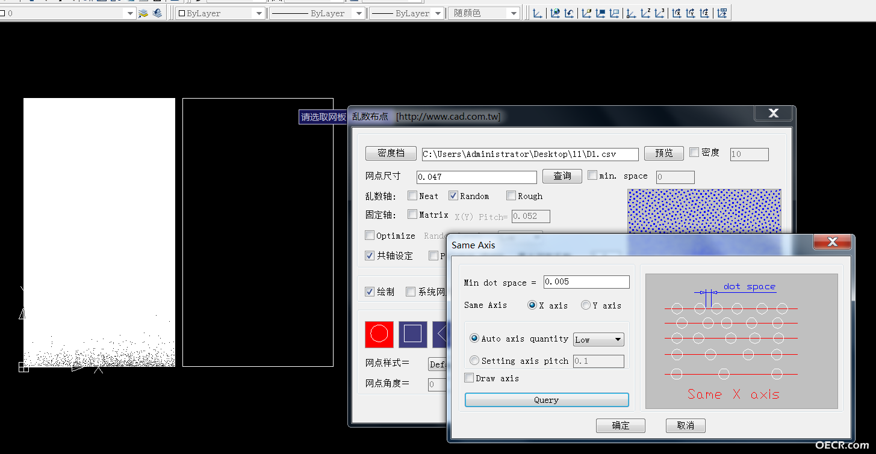Check the Rough option
This screenshot has width=876, height=454.
pyautogui.click(x=511, y=195)
